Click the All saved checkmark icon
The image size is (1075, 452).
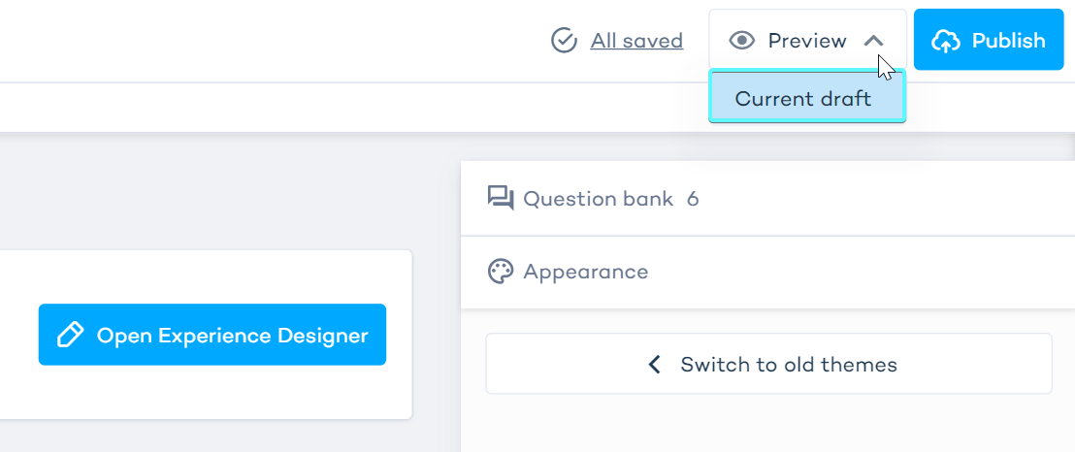[x=564, y=41]
